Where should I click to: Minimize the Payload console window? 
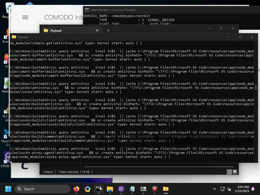pos(229,37)
